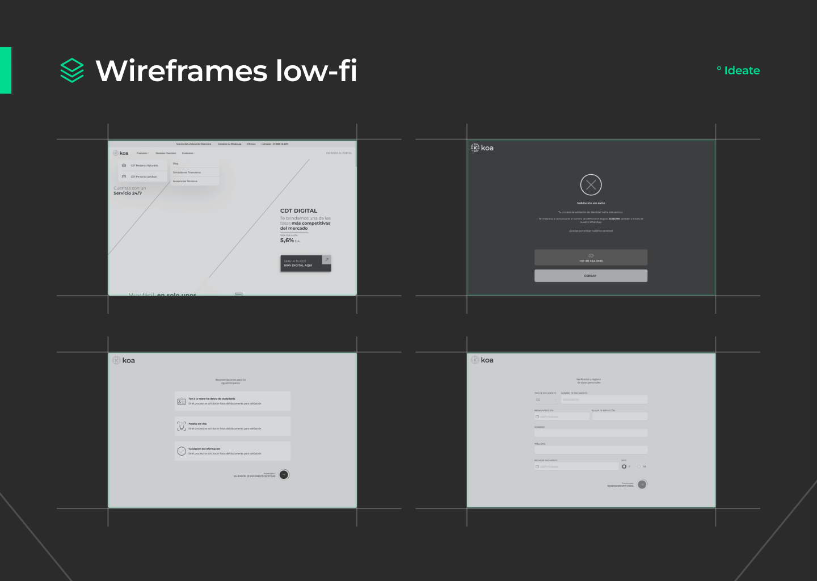This screenshot has width=817, height=581.
Task: Select 'Simuladores Financieros' in the open submenu
Action: pyautogui.click(x=187, y=172)
